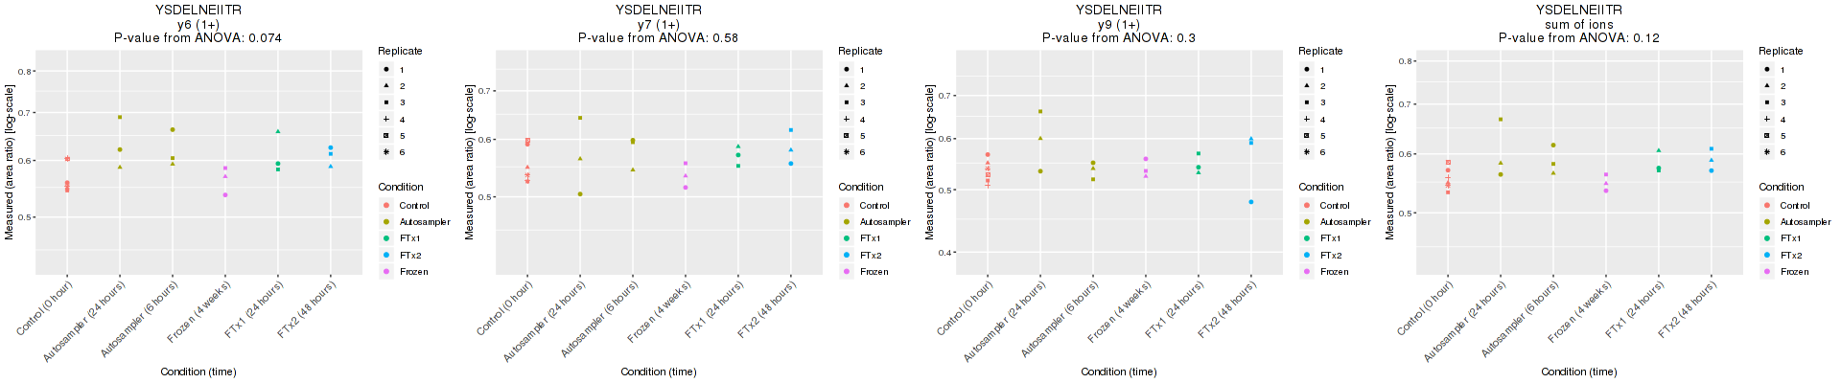Select Replicate 6 asterisk symbol in y6 legend
The image size is (1841, 383).
click(385, 152)
